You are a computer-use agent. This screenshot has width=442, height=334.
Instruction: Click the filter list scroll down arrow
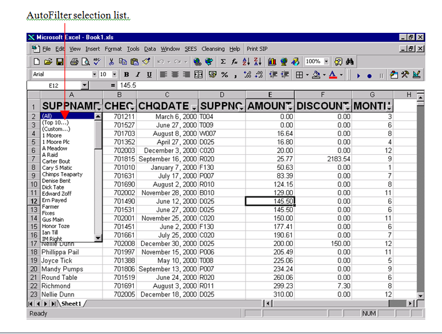click(x=98, y=238)
